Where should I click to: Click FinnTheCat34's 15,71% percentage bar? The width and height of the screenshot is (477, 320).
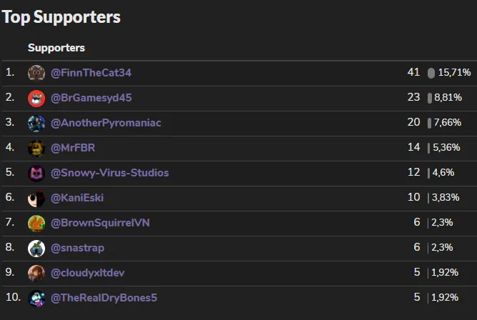tap(431, 73)
